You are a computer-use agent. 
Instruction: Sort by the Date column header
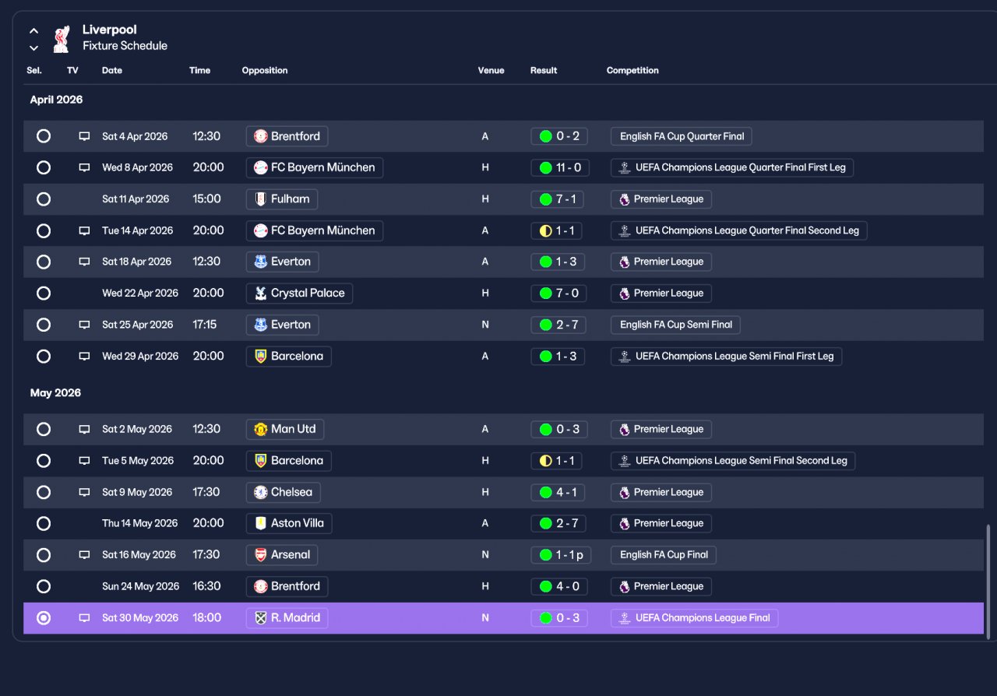pyautogui.click(x=112, y=71)
